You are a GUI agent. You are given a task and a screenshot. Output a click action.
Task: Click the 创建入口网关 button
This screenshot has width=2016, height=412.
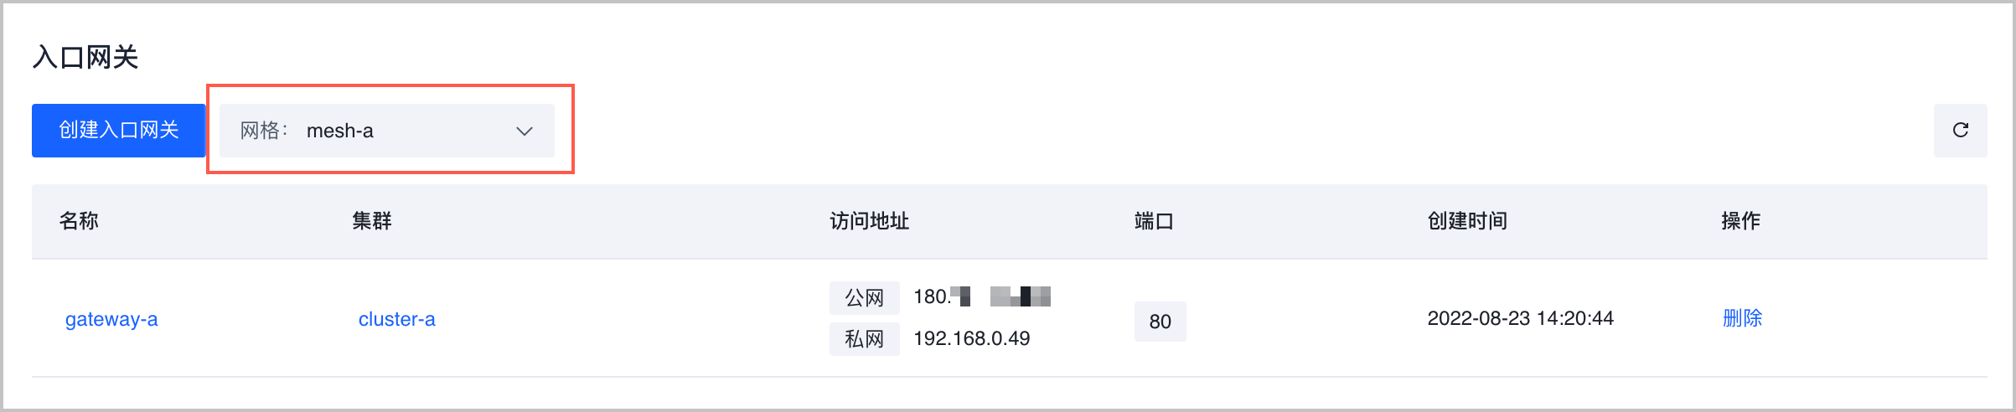coord(118,131)
